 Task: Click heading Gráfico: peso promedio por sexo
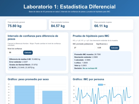28,79
